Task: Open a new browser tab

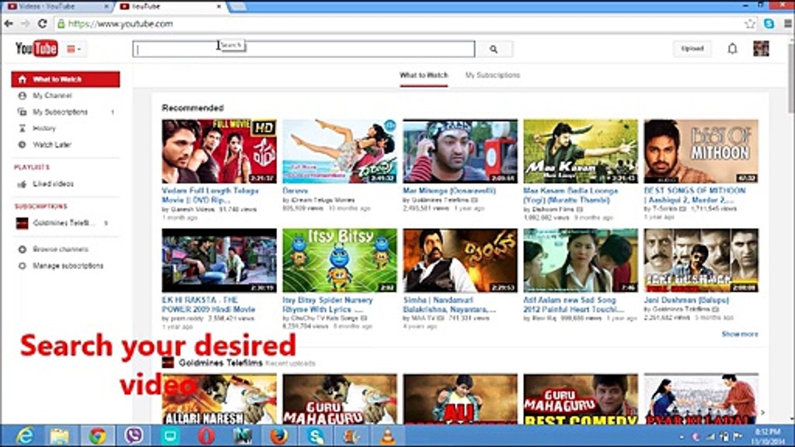Action: tap(238, 6)
